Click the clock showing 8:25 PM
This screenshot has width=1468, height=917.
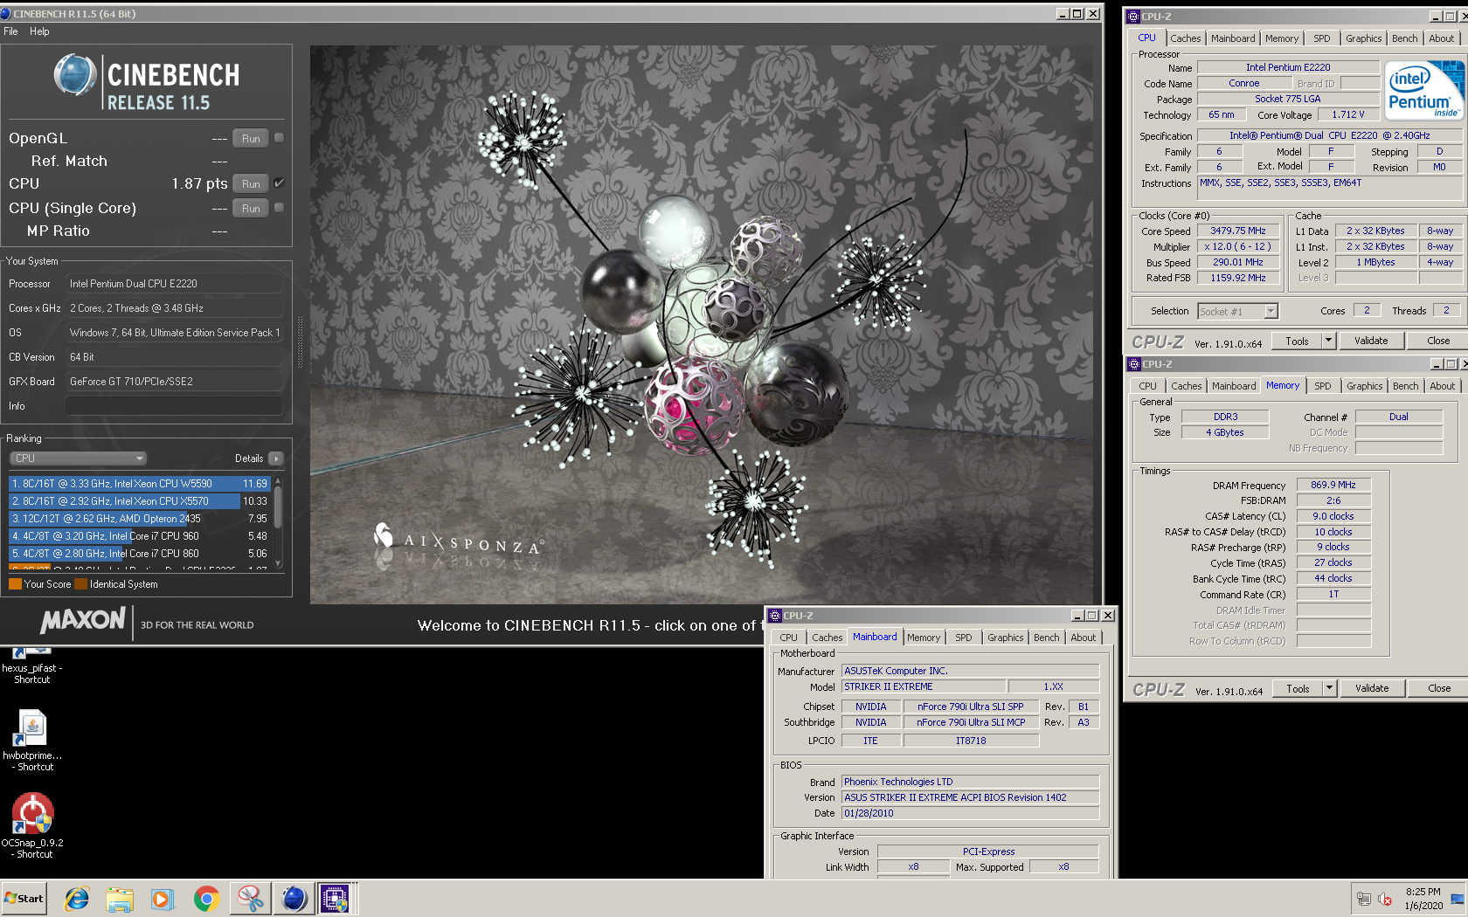pyautogui.click(x=1423, y=892)
